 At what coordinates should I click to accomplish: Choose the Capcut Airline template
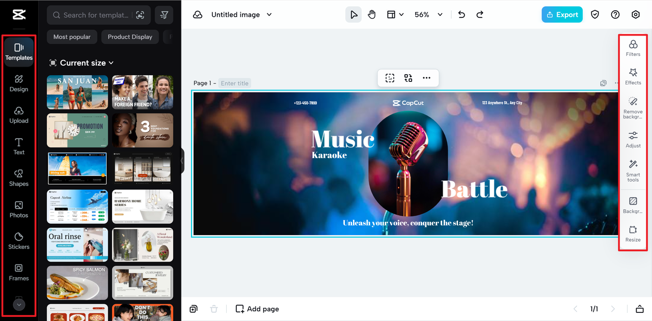tap(77, 207)
